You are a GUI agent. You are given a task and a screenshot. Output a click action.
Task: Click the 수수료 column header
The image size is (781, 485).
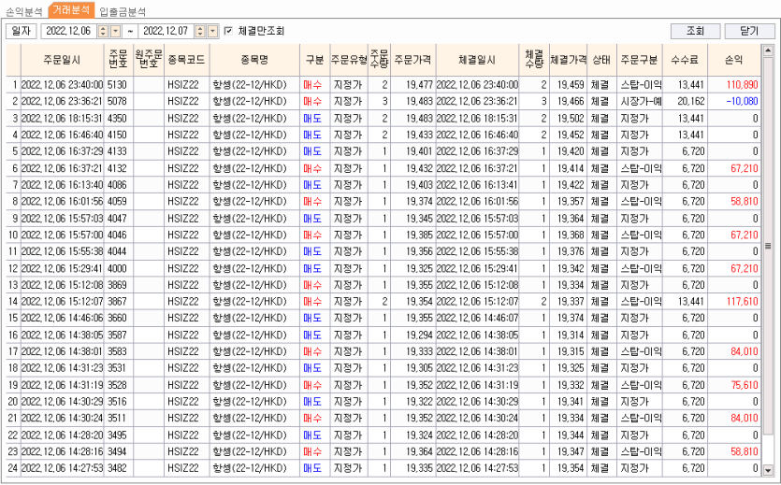(x=685, y=60)
